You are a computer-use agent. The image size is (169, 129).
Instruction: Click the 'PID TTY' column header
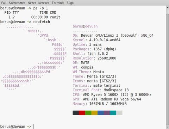[12, 13]
